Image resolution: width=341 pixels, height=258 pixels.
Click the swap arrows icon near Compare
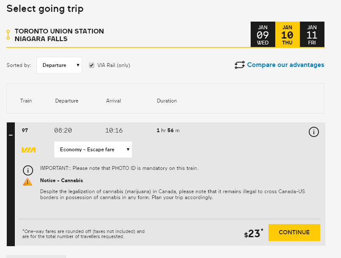(240, 65)
